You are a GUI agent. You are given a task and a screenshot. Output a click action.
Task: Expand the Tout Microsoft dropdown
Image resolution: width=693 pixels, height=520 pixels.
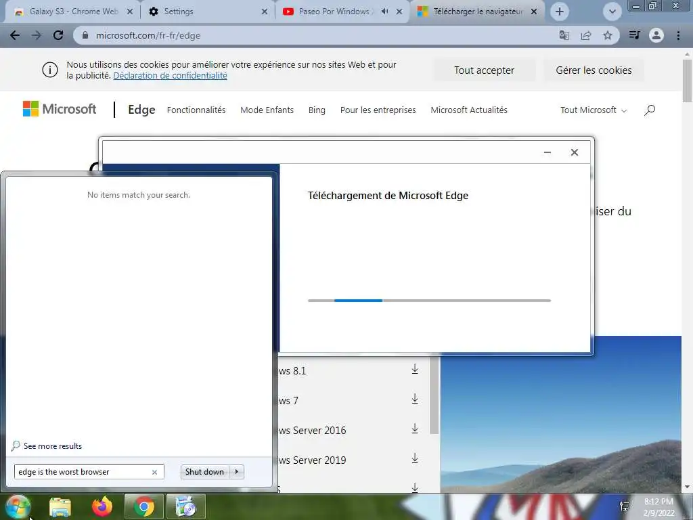[x=594, y=110]
